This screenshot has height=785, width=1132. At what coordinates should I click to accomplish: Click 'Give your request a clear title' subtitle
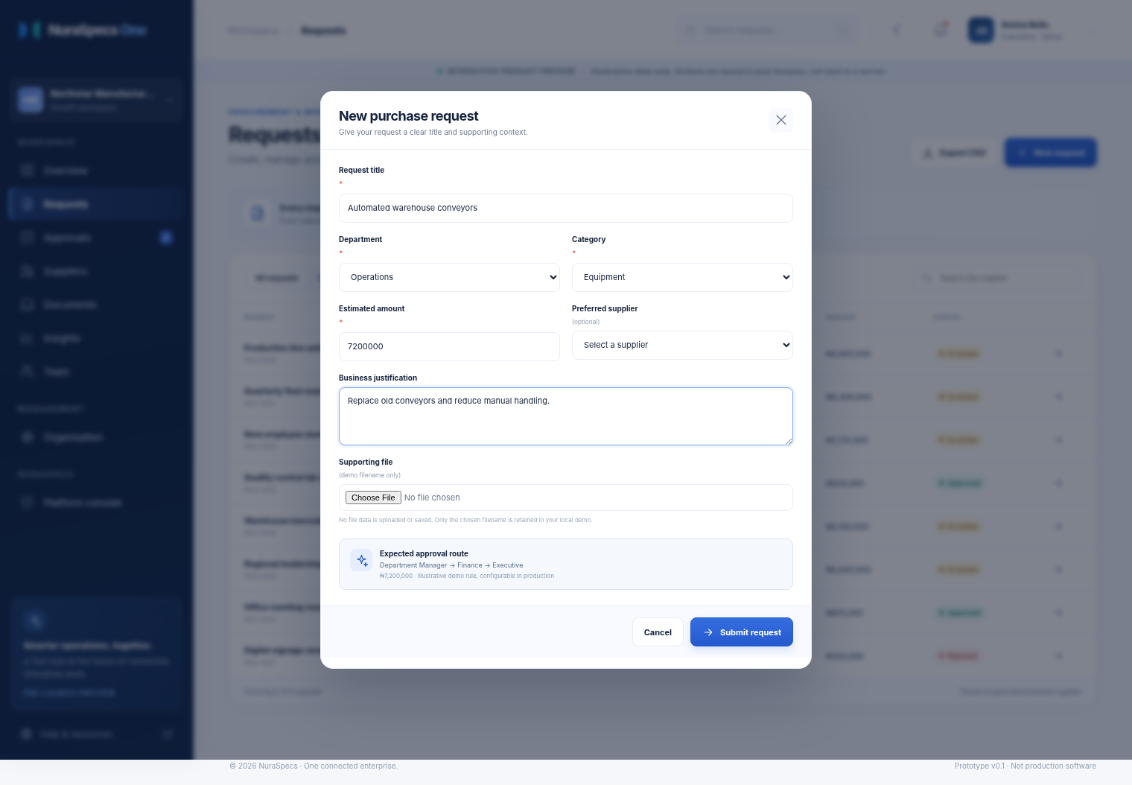click(x=433, y=133)
